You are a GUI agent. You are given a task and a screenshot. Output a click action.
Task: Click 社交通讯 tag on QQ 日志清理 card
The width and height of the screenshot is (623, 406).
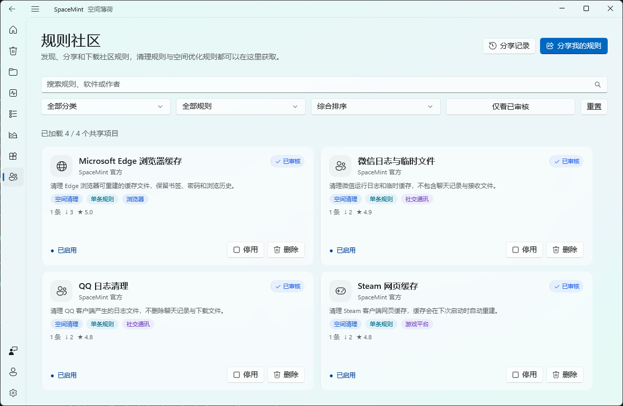click(138, 324)
